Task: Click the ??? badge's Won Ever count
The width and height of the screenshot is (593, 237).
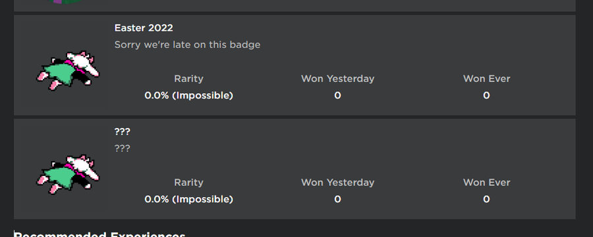Action: (x=486, y=200)
